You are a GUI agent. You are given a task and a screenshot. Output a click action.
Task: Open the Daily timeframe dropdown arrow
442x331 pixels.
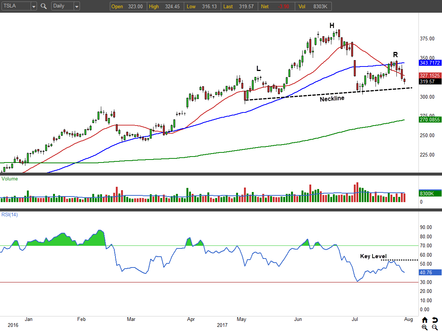[77, 6]
